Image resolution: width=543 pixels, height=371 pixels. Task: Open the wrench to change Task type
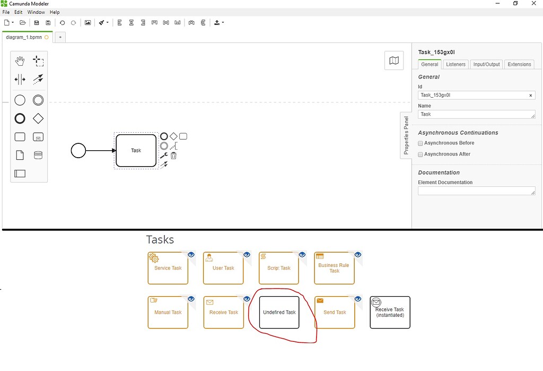click(x=165, y=154)
